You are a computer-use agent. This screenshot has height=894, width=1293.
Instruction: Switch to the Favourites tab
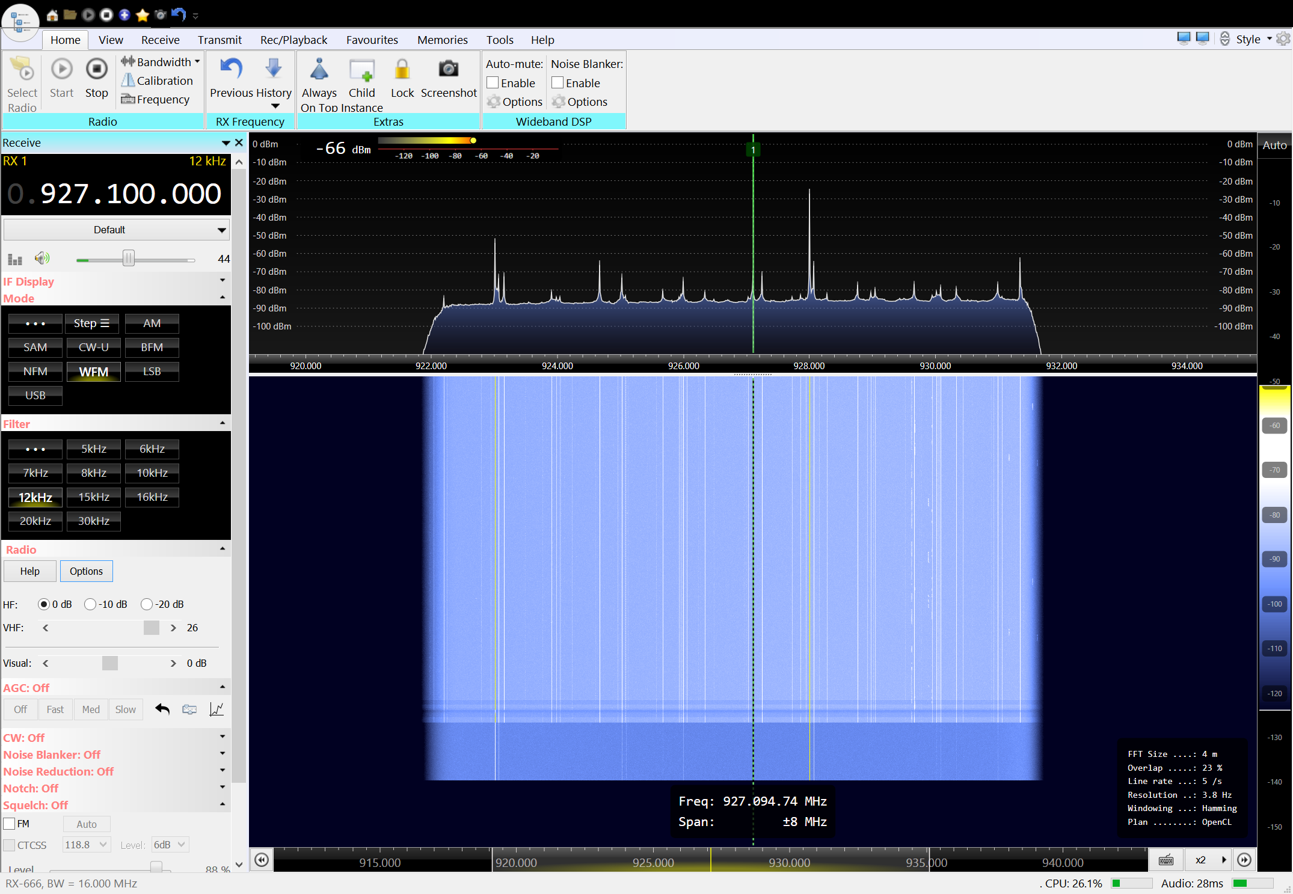tap(372, 40)
